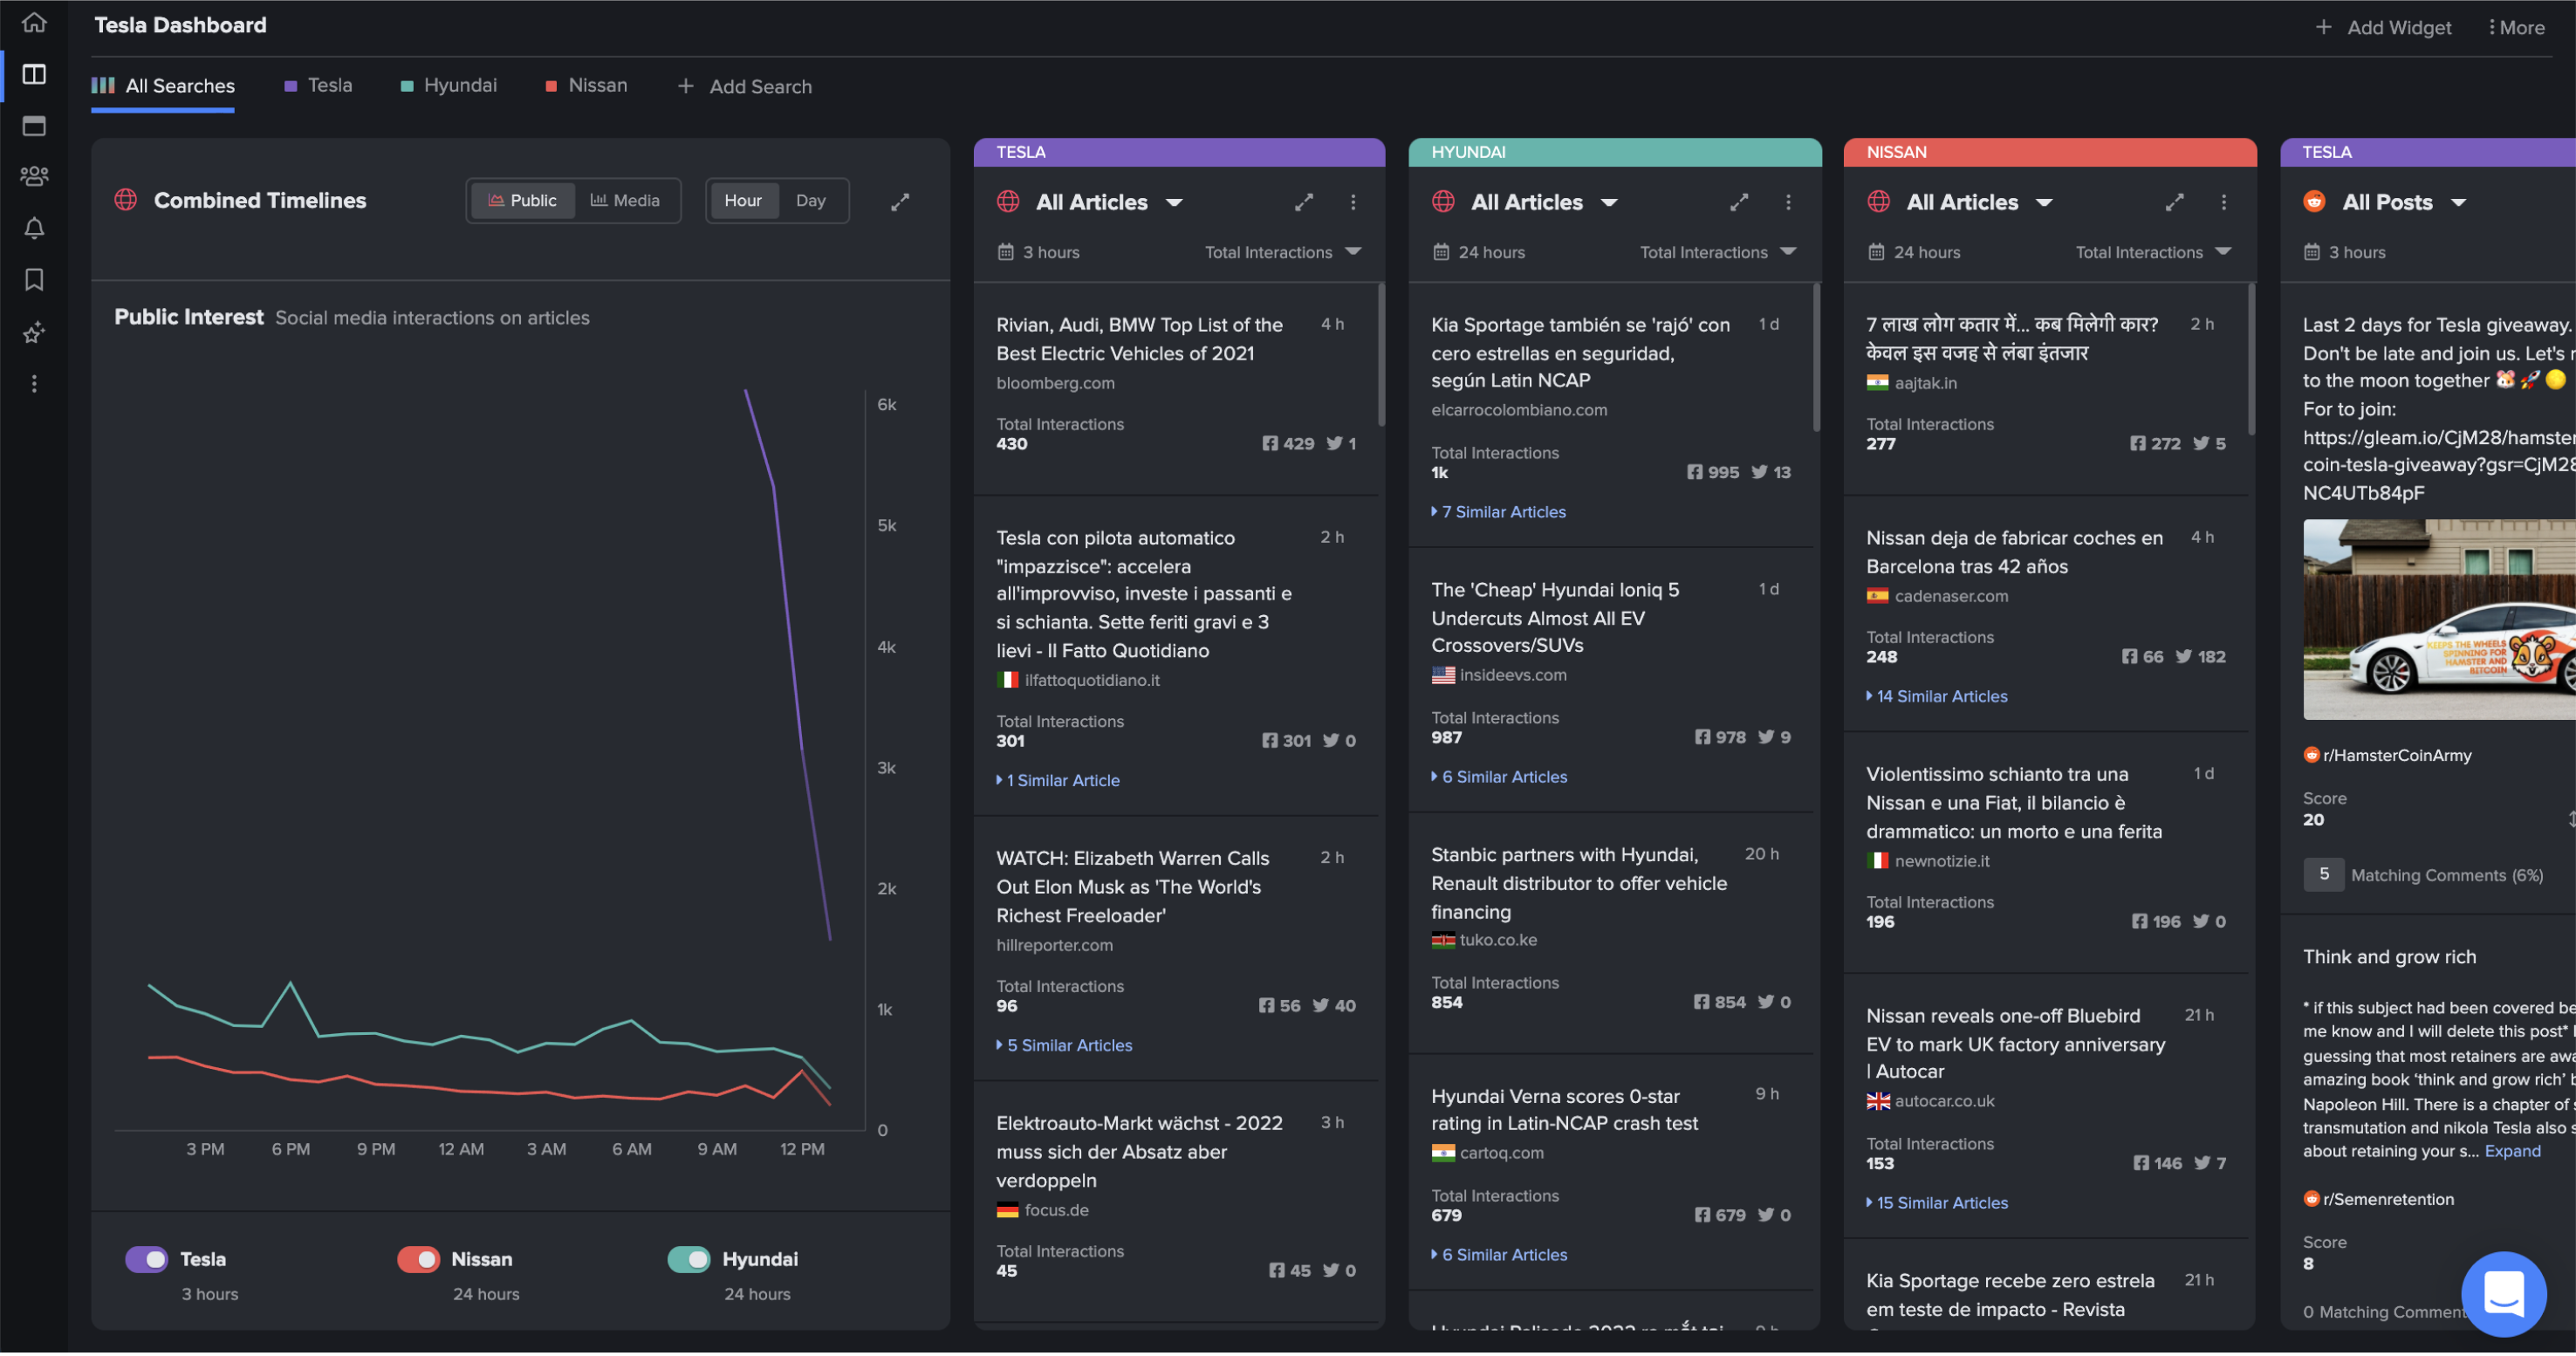Click the Tesla giveaway car image
Viewport: 2576px width, 1356px height.
point(2439,620)
